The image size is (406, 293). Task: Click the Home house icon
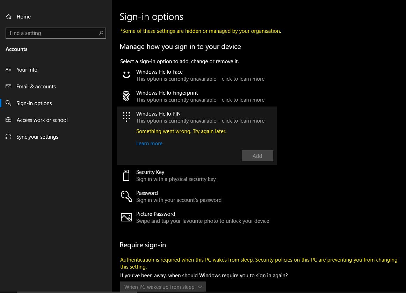(x=9, y=17)
